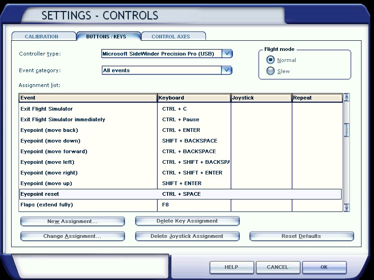Sort by the Keyboard column header
Viewport: 374px width, 280px height.
[x=194, y=98]
